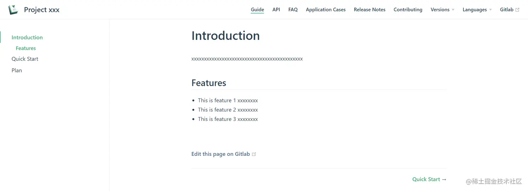Screen dimensions: 528x191
Task: Open Plan in the sidebar
Action: click(17, 70)
